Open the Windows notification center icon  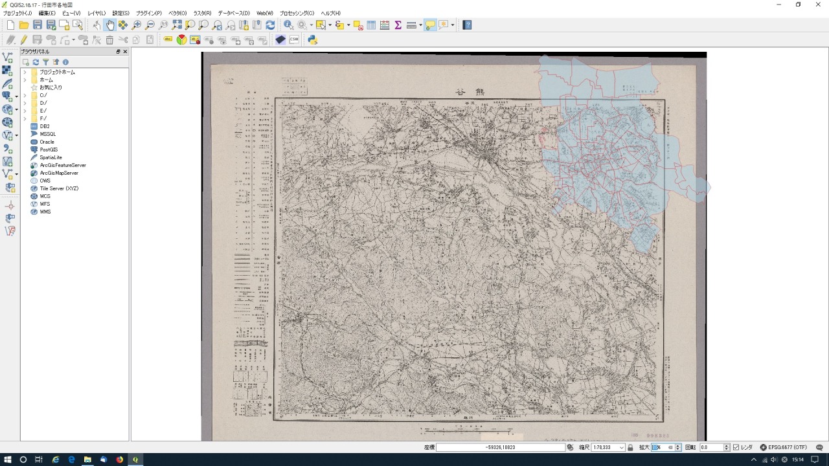(815, 460)
